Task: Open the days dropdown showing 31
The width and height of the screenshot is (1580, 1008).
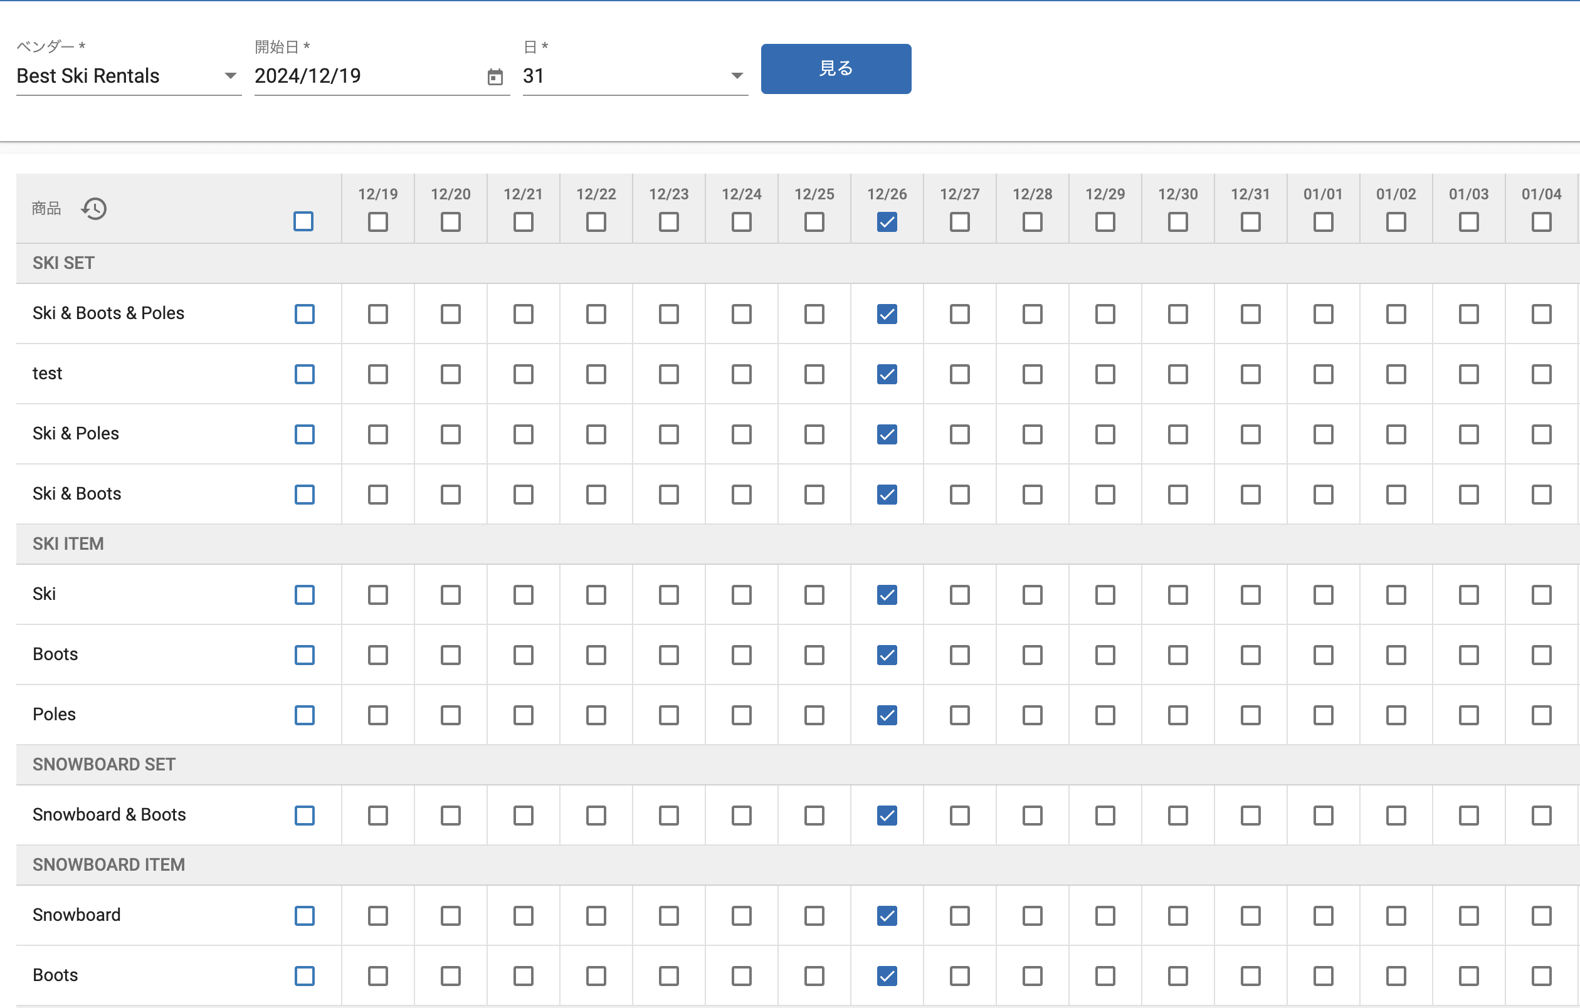Action: tap(737, 76)
